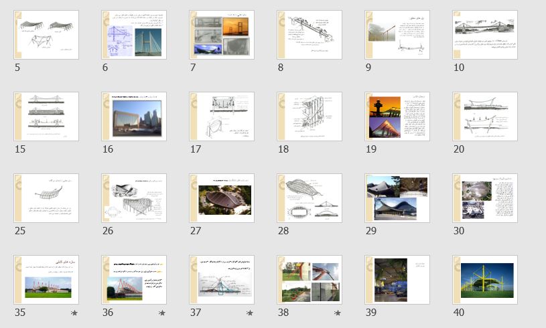This screenshot has width=546, height=328.
Task: Select slide 26 thumbnail with stadium roof drawings
Action: pos(134,198)
